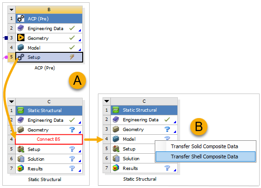Click the Static Structural icon in left system C
261x188 pixels.
point(21,110)
